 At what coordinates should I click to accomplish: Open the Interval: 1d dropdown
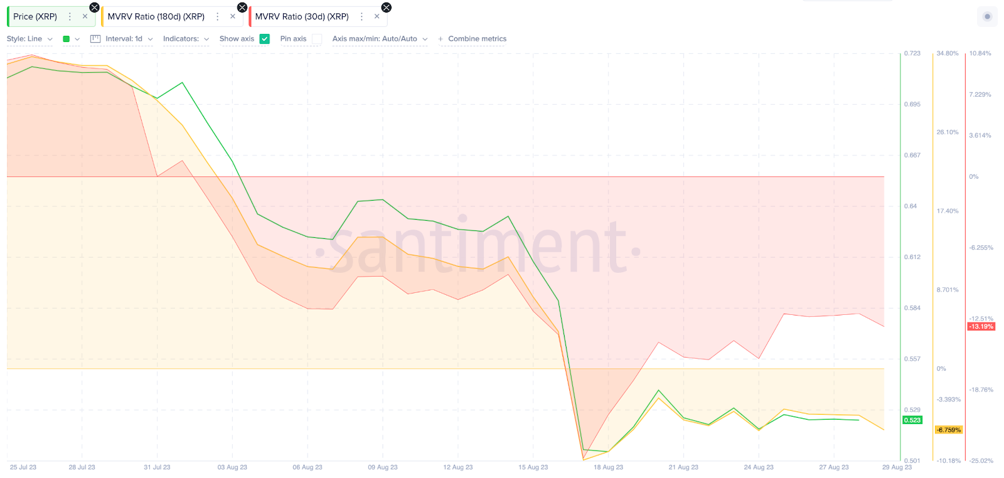pyautogui.click(x=129, y=39)
